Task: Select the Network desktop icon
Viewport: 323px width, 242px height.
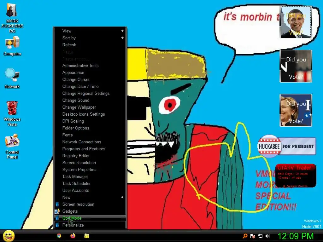Action: pos(12,78)
